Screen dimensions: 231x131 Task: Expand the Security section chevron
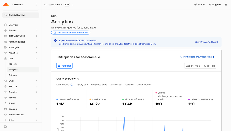(x=36, y=92)
